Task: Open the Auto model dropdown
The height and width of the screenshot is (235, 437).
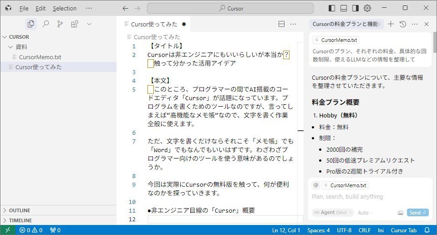Action: coord(365,213)
